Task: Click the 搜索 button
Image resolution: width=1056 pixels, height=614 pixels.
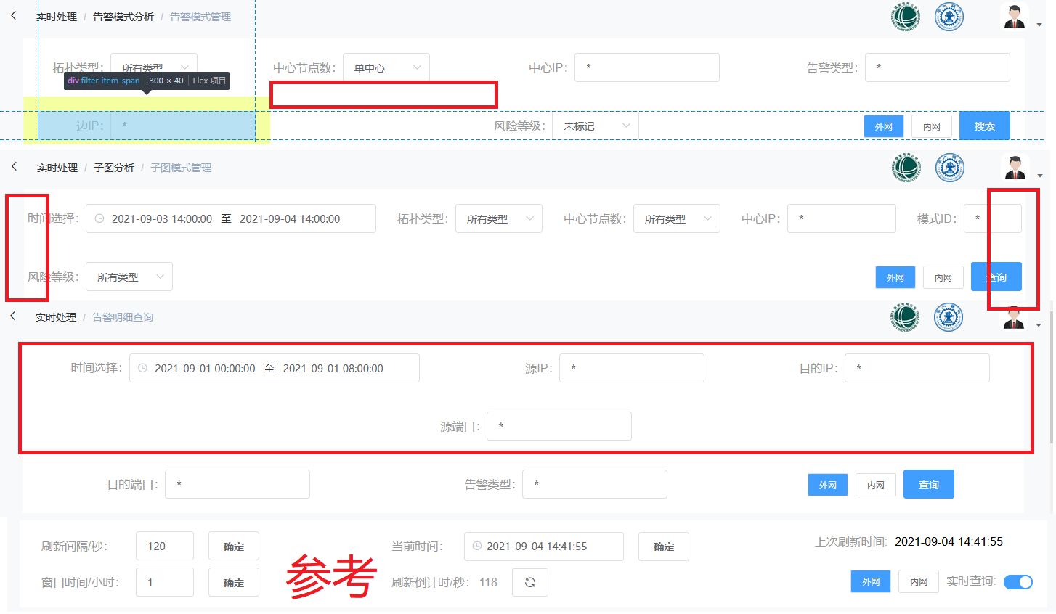Action: (984, 126)
